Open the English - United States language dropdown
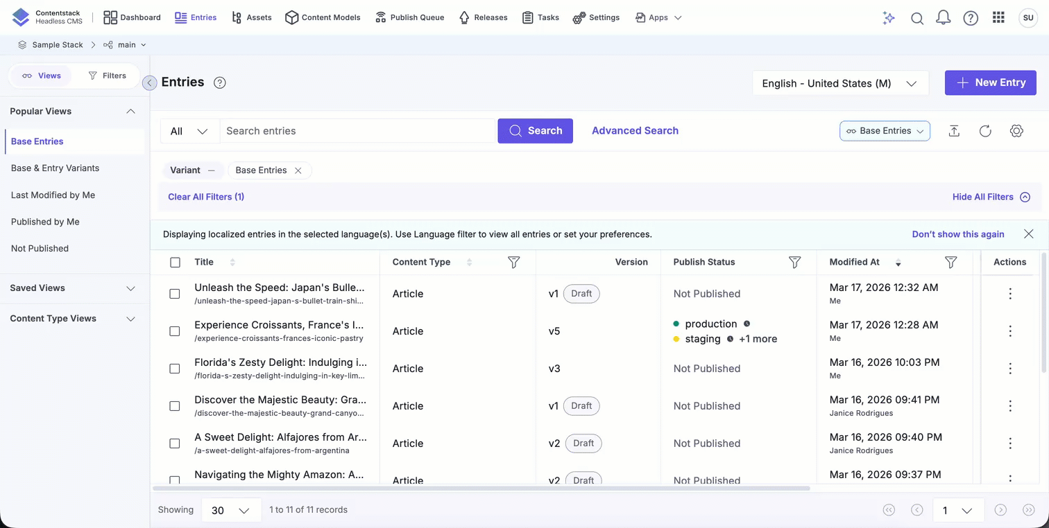Viewport: 1049px width, 528px height. tap(839, 83)
